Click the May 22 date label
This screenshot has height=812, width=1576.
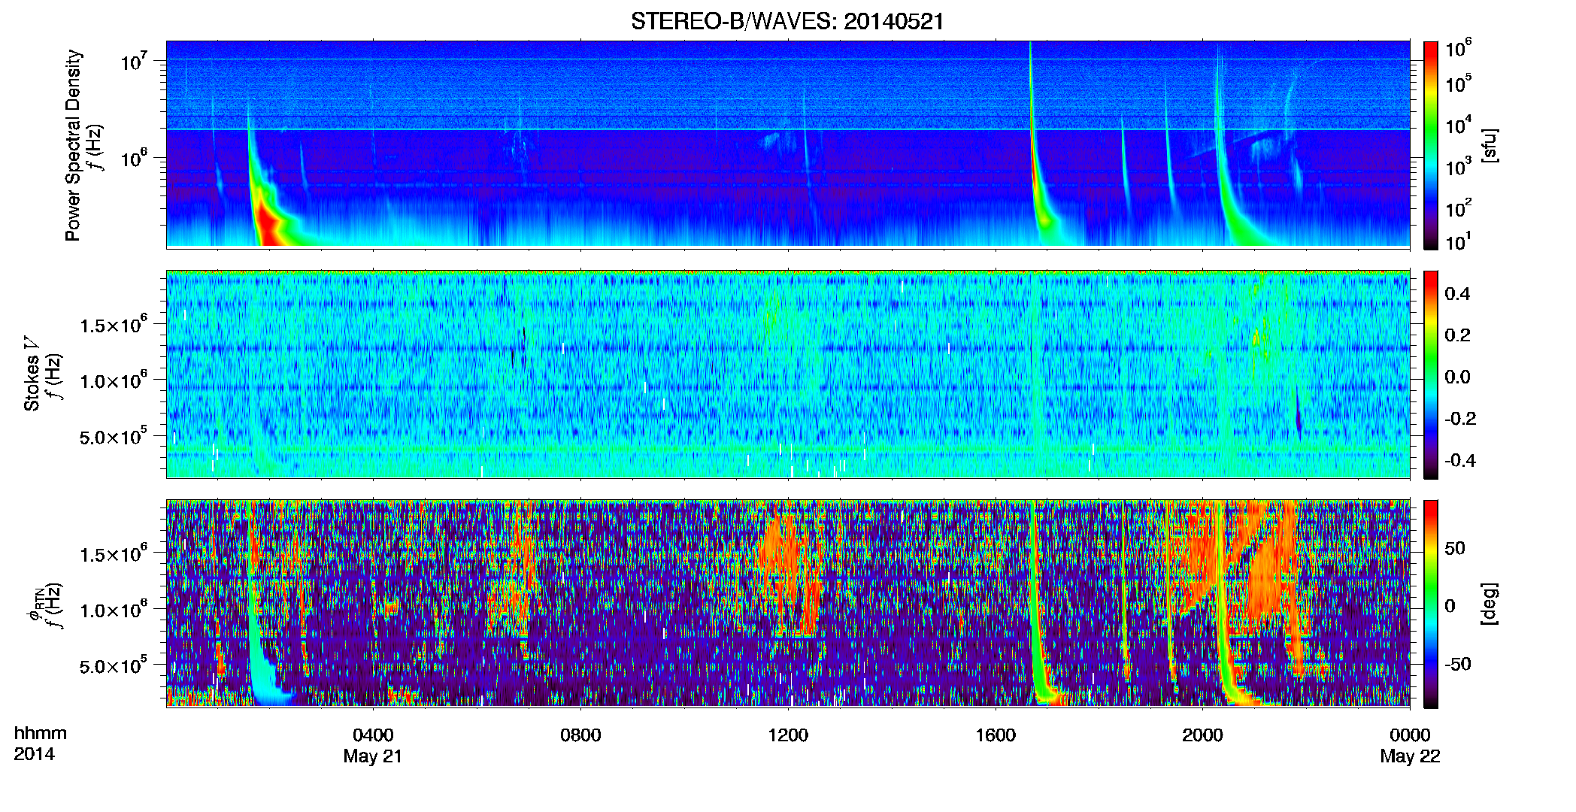[1410, 756]
